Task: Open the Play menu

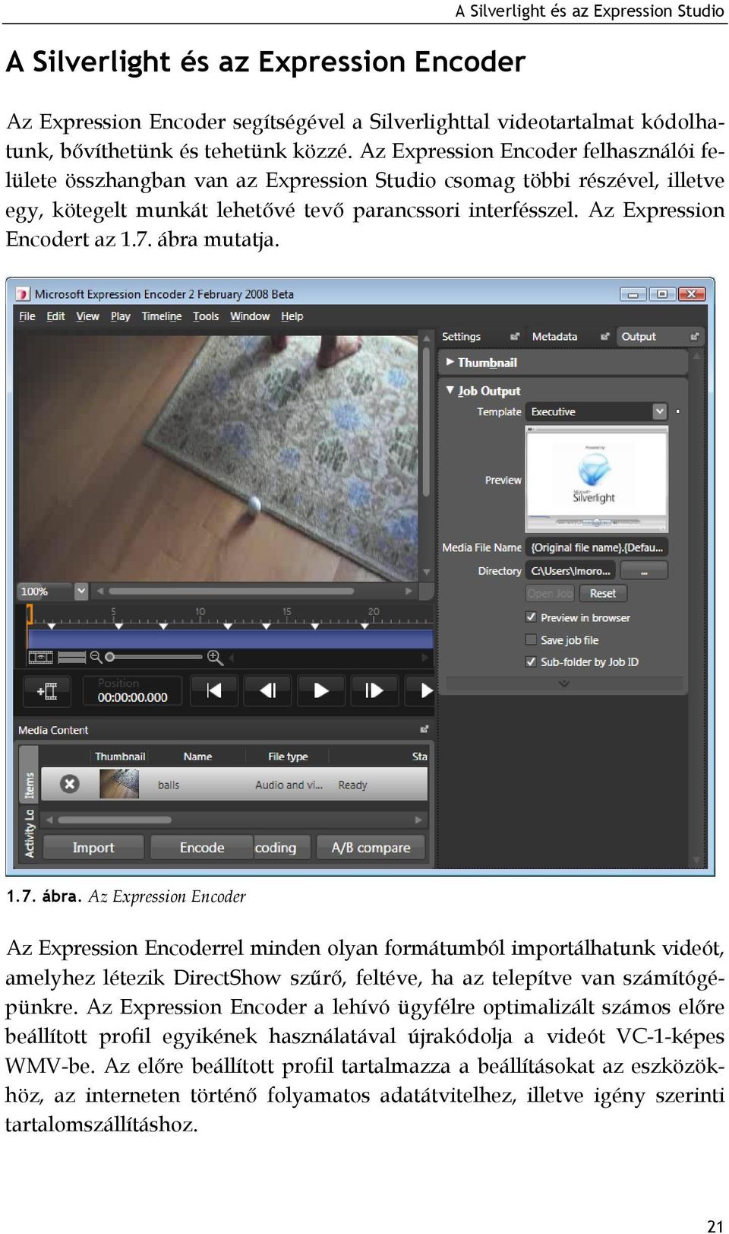Action: coord(120,316)
